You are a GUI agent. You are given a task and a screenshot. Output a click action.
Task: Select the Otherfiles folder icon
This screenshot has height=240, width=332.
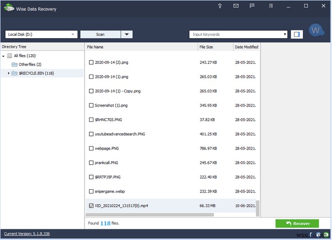[15, 64]
